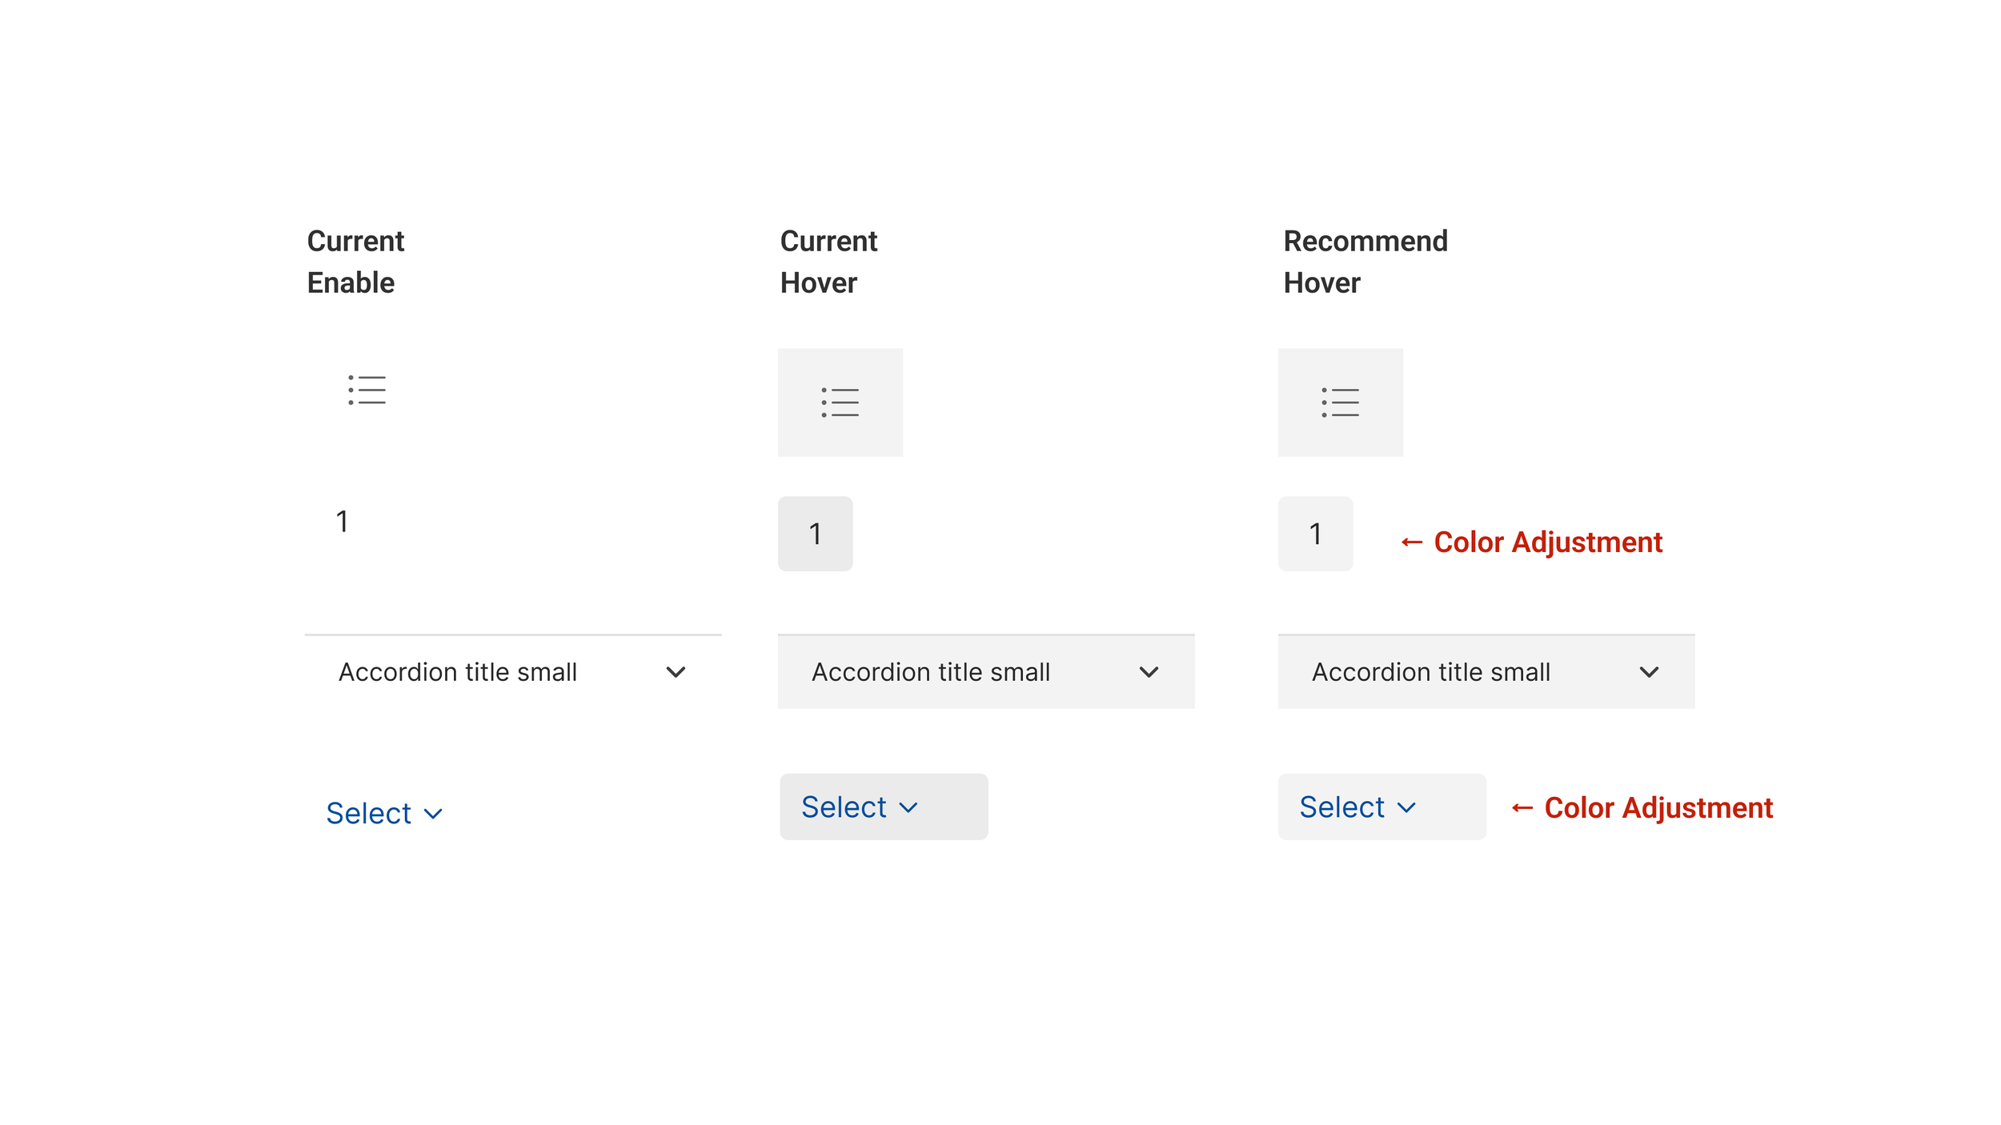
Task: Click the blue chevron in the Current Hover Select
Action: [x=908, y=808]
